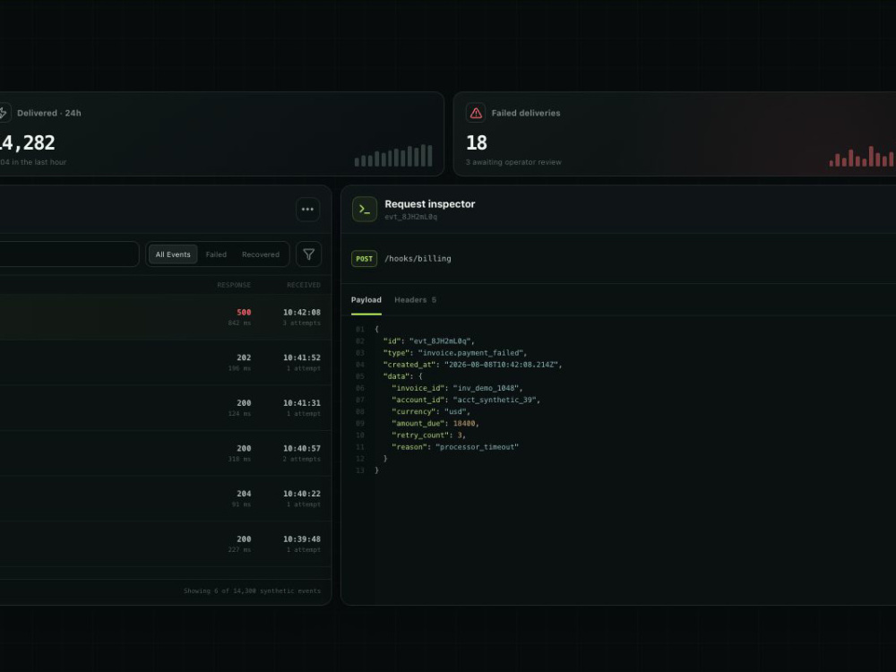Click the amount_due value 18400
896x672 pixels.
(x=464, y=424)
